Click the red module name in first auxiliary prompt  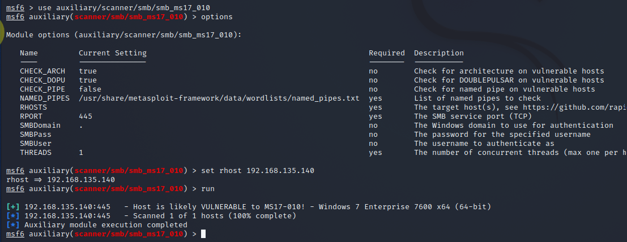(x=129, y=17)
